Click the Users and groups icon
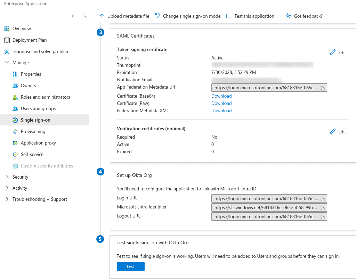The height and width of the screenshot is (279, 356). (15, 109)
